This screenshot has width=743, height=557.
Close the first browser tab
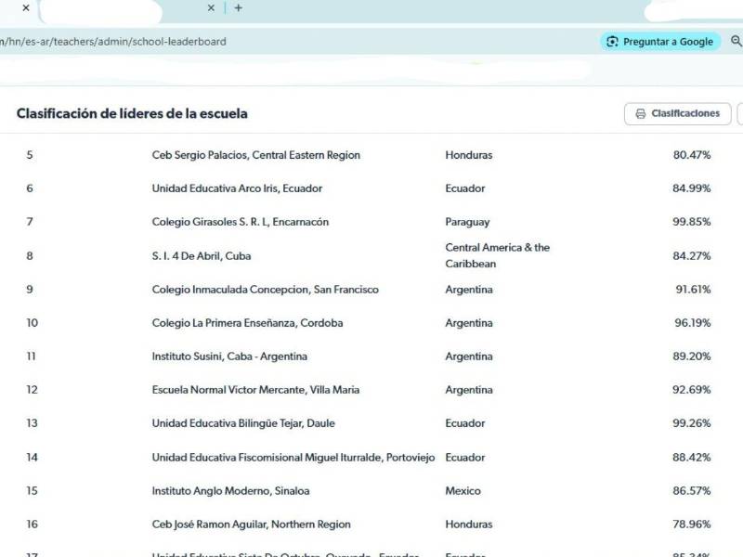pos(26,8)
